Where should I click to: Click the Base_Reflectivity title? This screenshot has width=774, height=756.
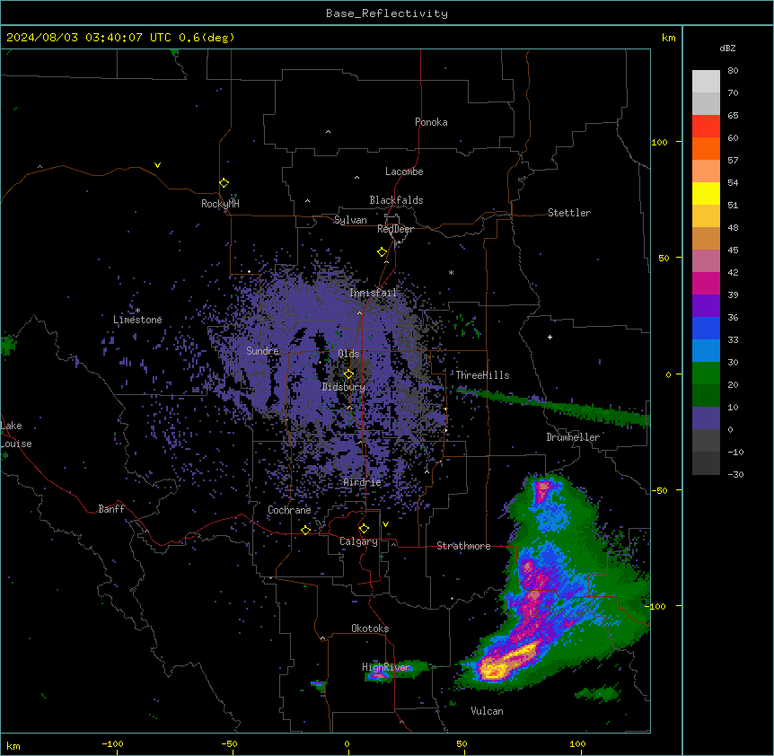[387, 13]
